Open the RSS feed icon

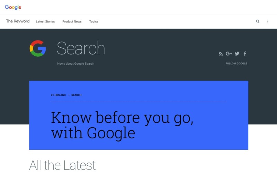point(221,54)
